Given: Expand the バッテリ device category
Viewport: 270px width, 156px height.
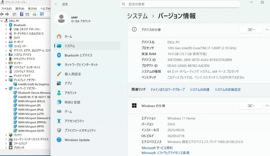Looking at the screenshot, I should [x=6, y=135].
